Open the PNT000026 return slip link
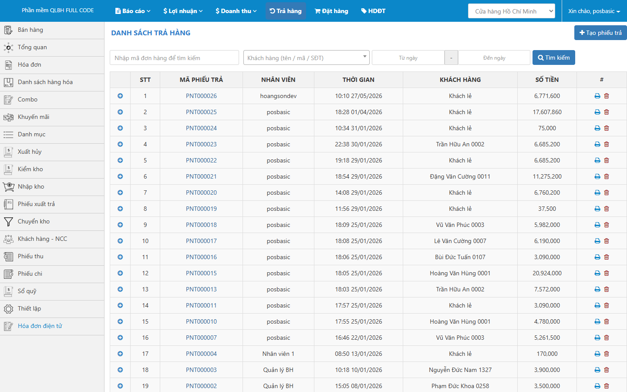Viewport: 627px width, 392px height. click(x=201, y=96)
